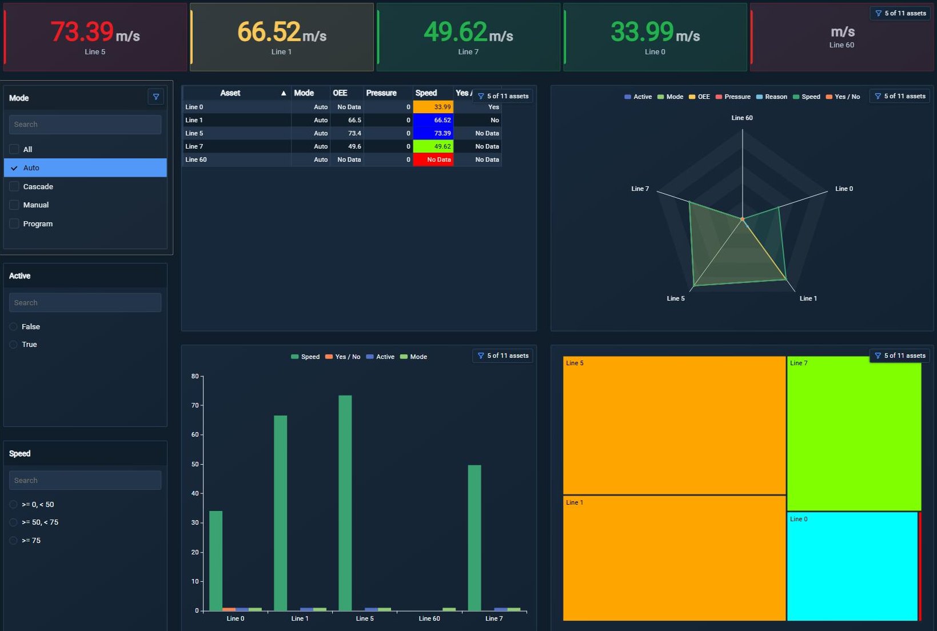Select the False radio in Active panel
The width and height of the screenshot is (937, 631).
[x=13, y=326]
